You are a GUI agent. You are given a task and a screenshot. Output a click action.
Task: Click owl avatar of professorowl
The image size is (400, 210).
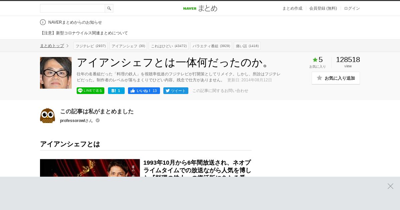[x=47, y=116]
